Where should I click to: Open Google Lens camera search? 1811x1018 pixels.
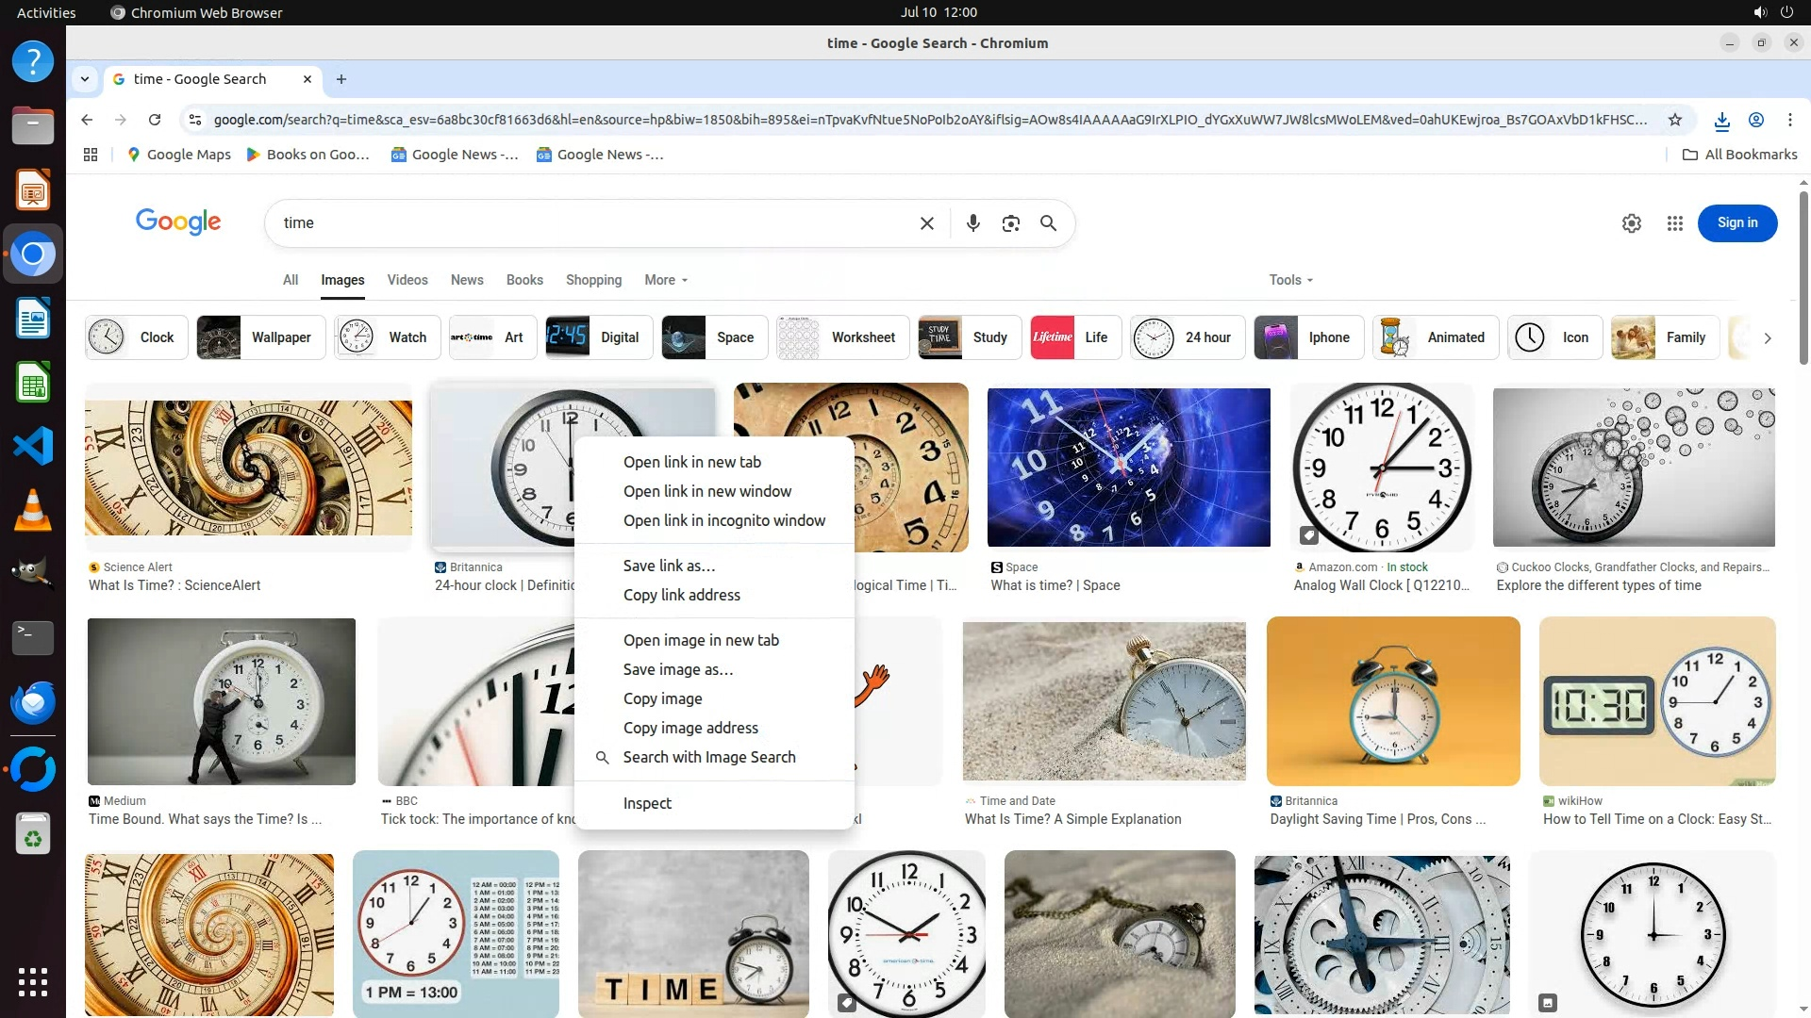coord(1010,223)
